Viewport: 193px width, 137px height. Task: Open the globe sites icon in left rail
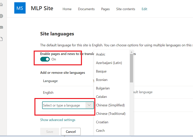click(x=1, y=16)
